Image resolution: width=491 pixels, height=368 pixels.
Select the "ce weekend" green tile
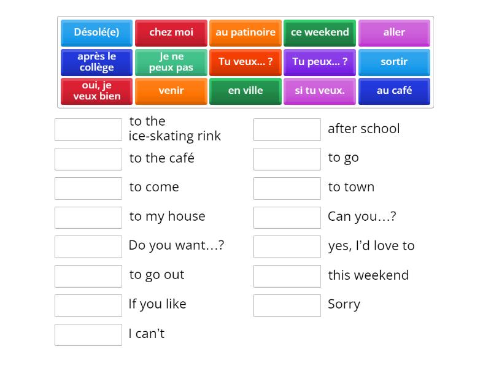tap(320, 33)
